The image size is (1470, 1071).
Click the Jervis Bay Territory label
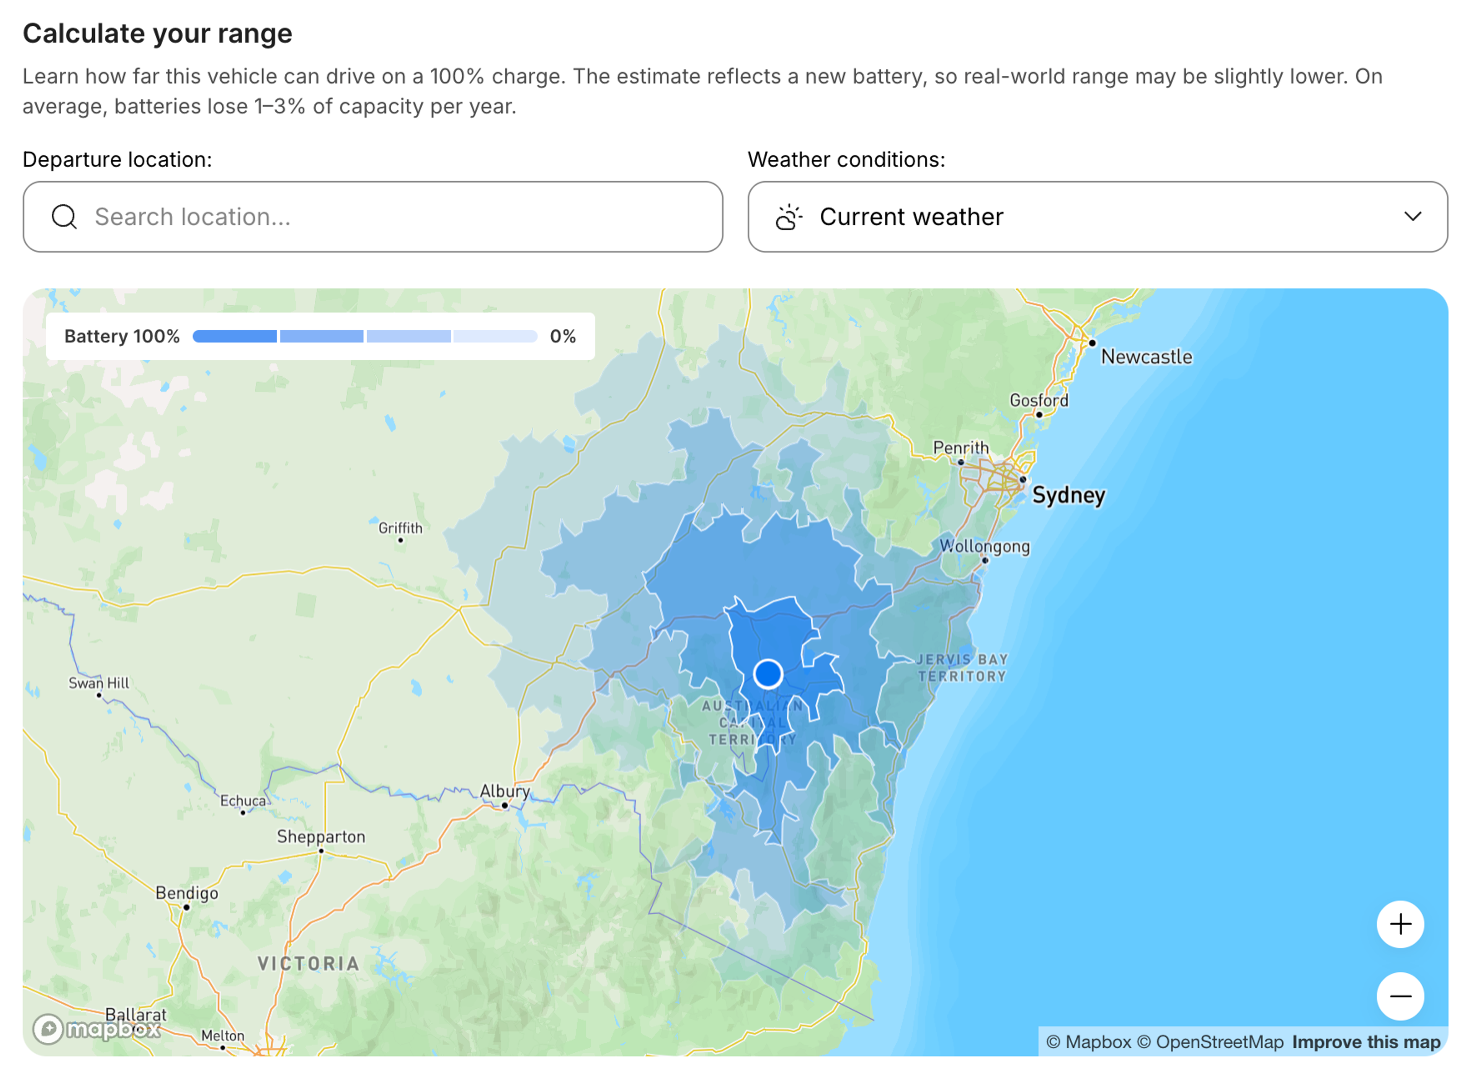pos(962,668)
